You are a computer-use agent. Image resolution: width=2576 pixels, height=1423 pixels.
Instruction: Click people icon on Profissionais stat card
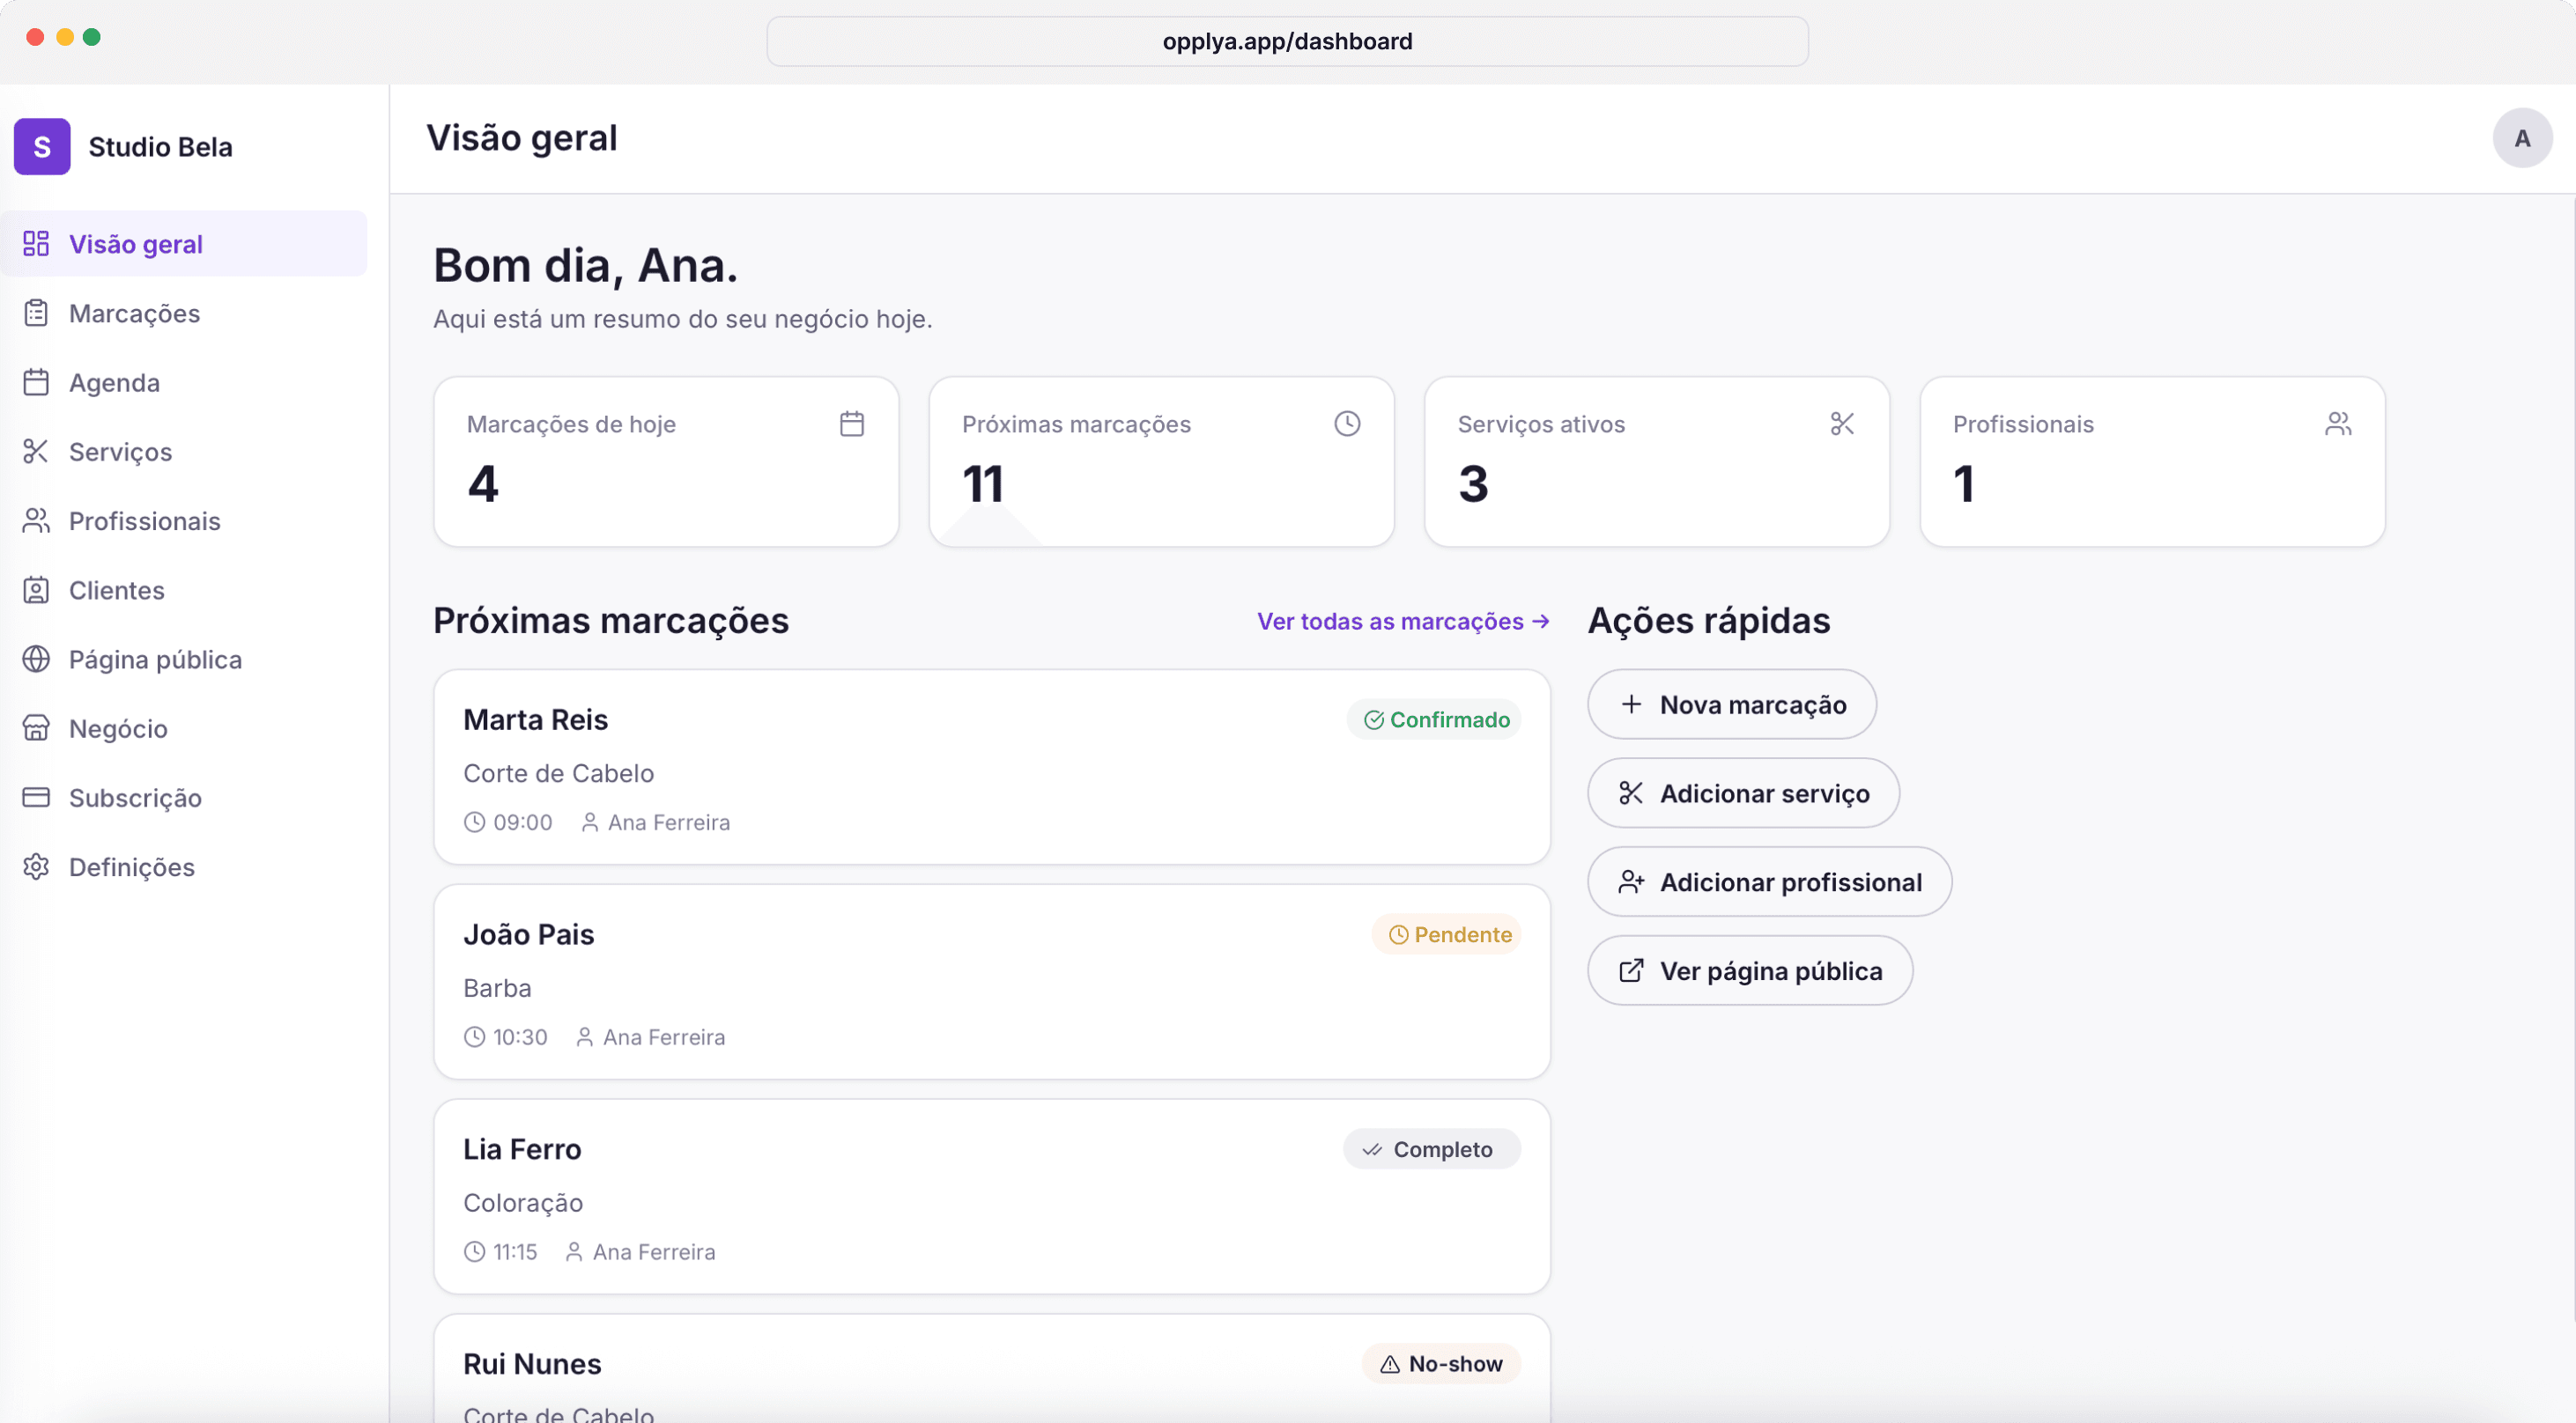[2338, 424]
